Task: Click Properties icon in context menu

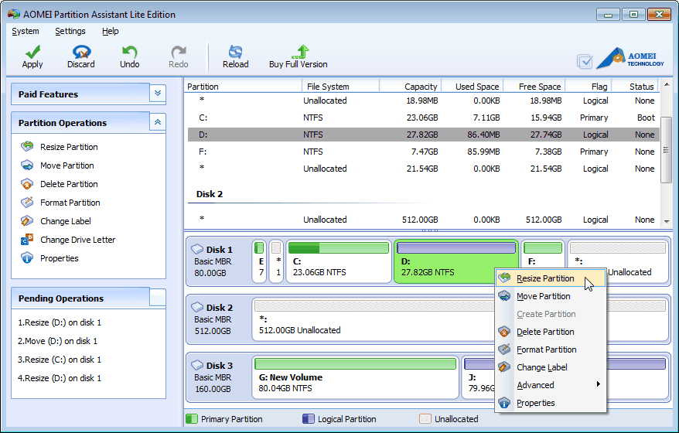Action: pos(504,402)
